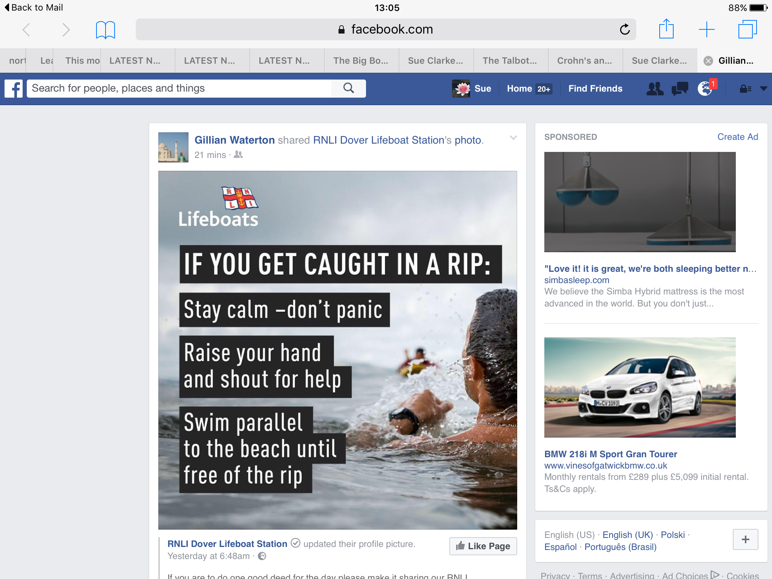Screen dimensions: 772x579
Task: Like the RNLI Dover Lifeboat Station page
Action: [483, 546]
